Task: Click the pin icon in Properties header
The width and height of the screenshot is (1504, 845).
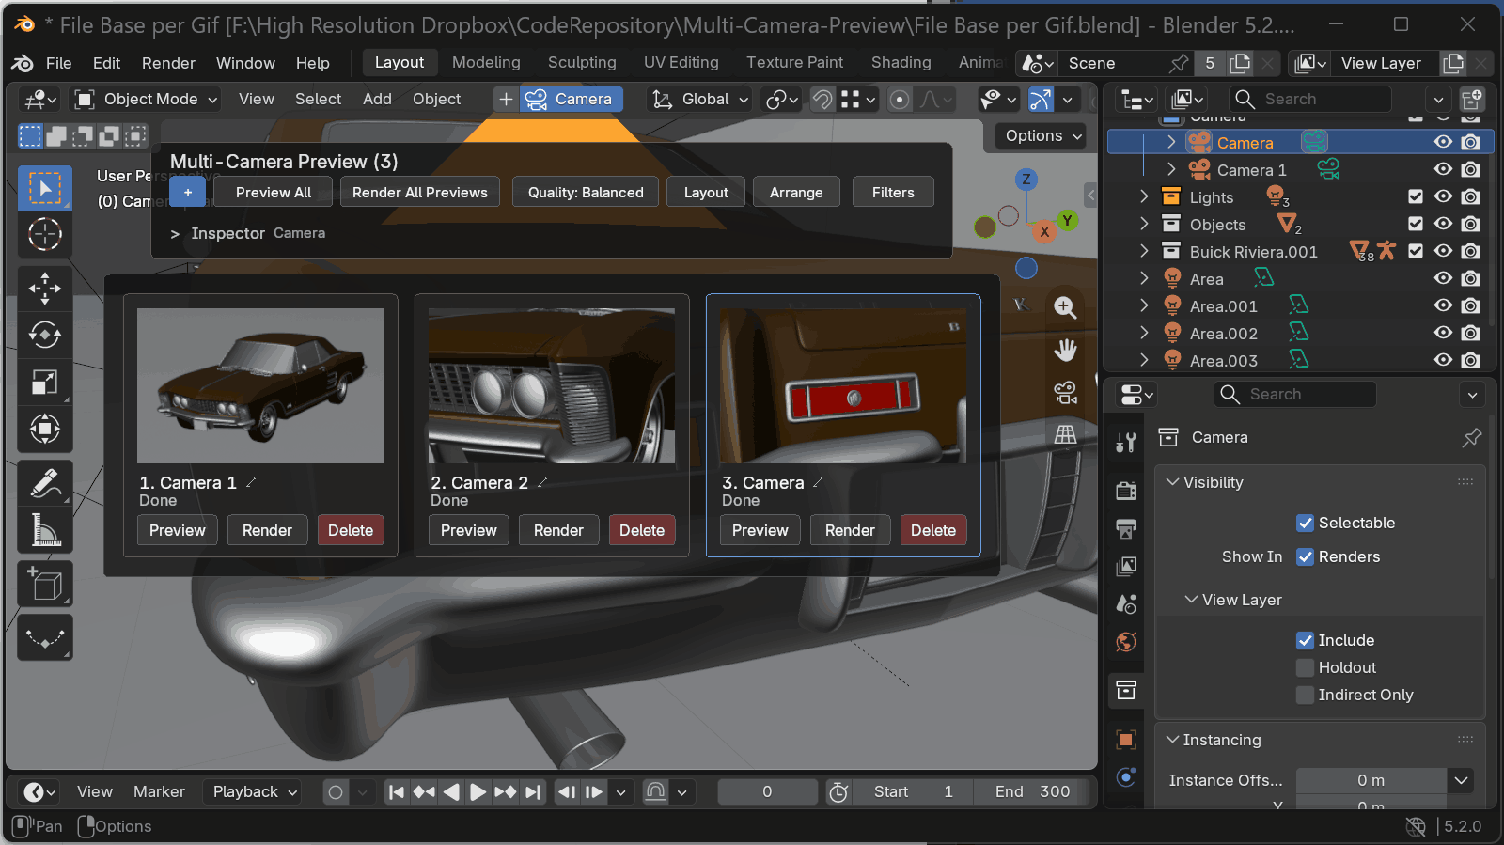Action: [1472, 437]
